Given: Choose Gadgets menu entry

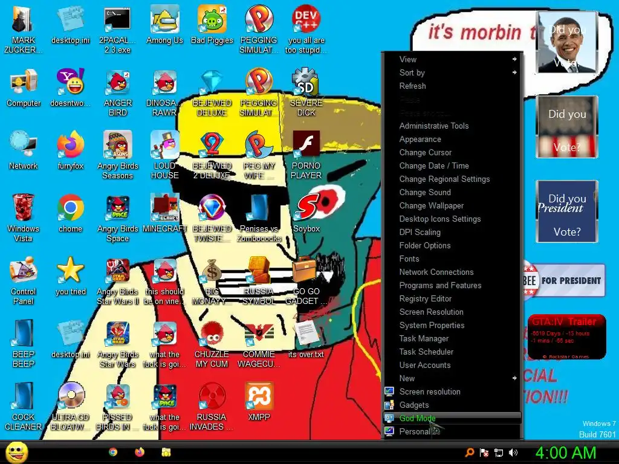Looking at the screenshot, I should [x=452, y=405].
